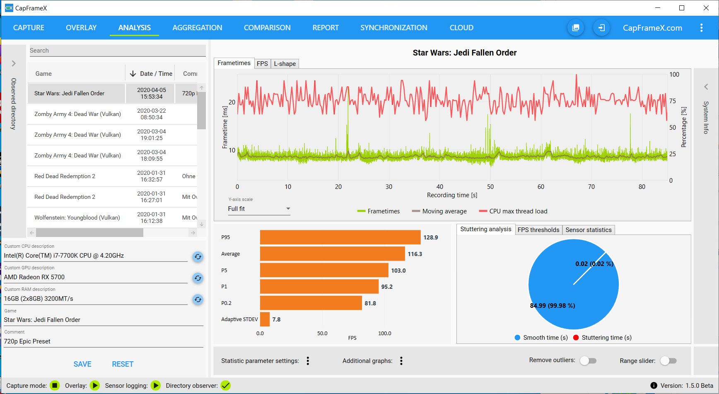Viewport: 719px width, 394px height.
Task: Toggle Frametimes legend series visibility
Action: (x=379, y=211)
